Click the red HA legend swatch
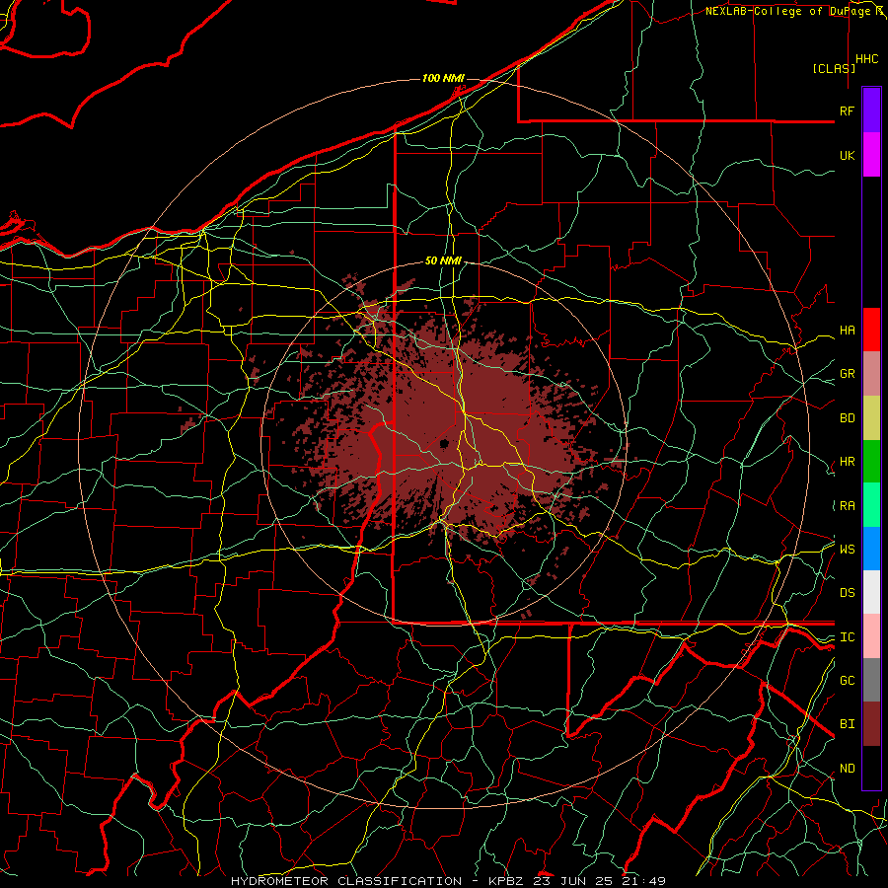The image size is (888, 888). 871,330
